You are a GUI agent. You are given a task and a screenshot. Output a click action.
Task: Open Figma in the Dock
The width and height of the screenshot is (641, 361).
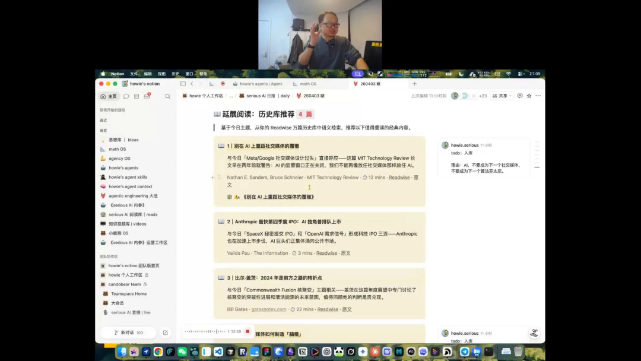266,351
